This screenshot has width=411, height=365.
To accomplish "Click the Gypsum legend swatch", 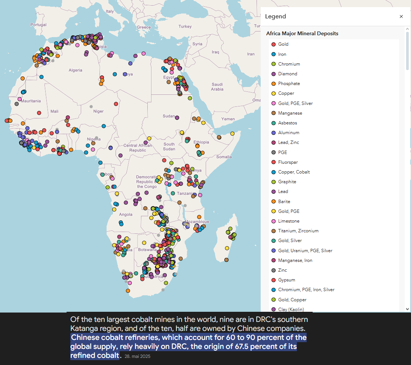I will (273, 280).
